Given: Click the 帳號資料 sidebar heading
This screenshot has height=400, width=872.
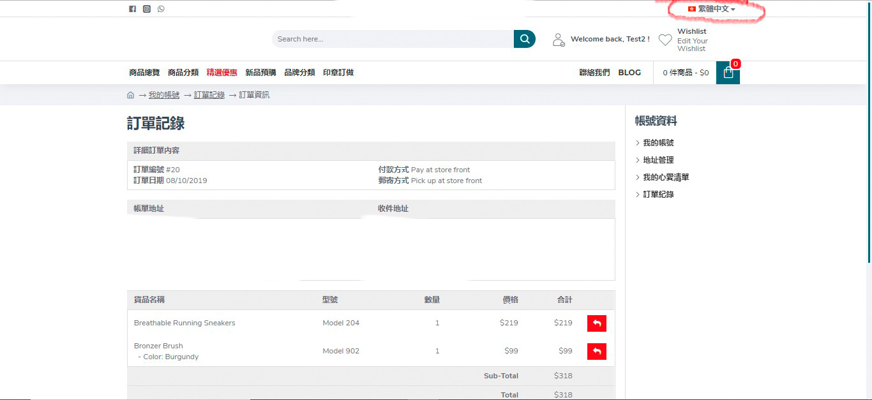Looking at the screenshot, I should 656,121.
